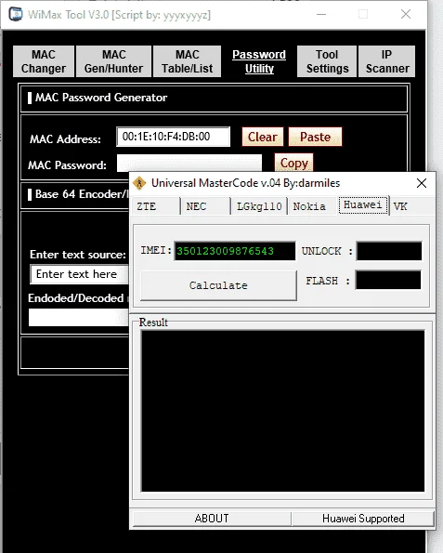Click the 'Enter text here' source field
The image size is (443, 553).
(x=80, y=274)
